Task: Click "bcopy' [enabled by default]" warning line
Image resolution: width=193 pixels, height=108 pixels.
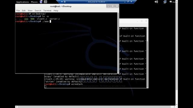Action: point(62,76)
